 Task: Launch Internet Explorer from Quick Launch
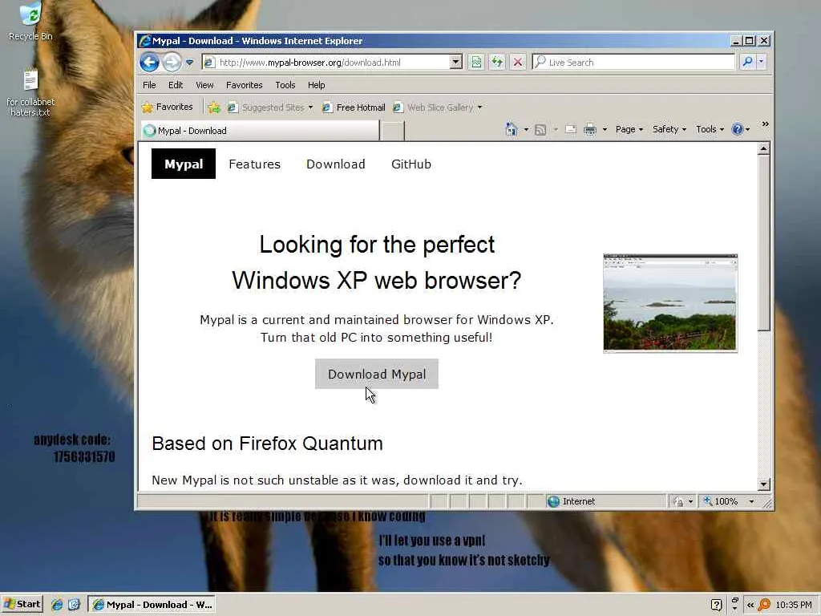coord(57,605)
